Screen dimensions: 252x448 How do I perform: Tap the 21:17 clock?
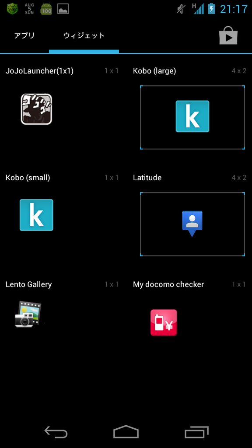coord(234,9)
